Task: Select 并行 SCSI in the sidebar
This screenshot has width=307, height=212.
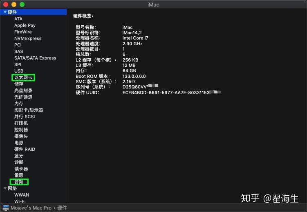Action: 25,117
